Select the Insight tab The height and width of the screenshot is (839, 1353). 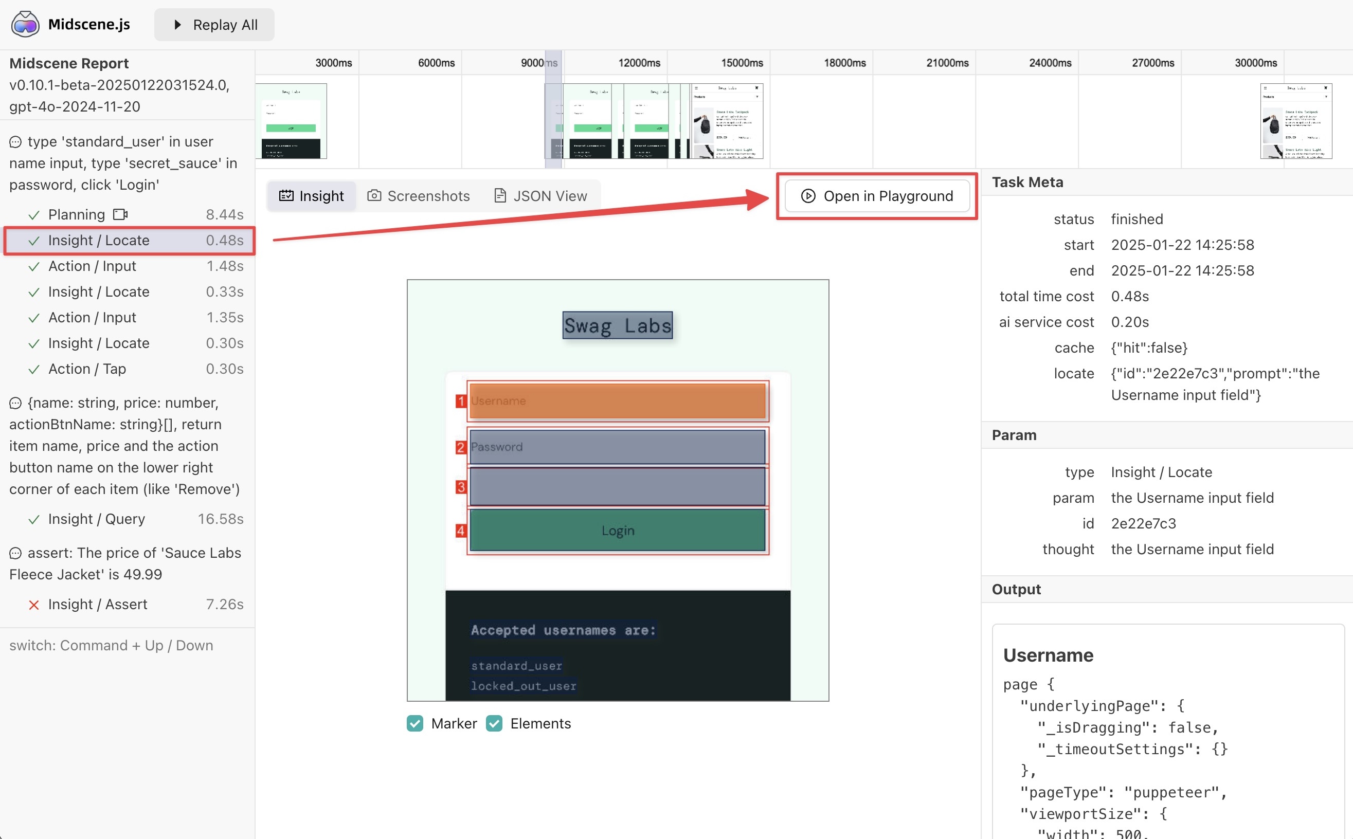tap(312, 195)
